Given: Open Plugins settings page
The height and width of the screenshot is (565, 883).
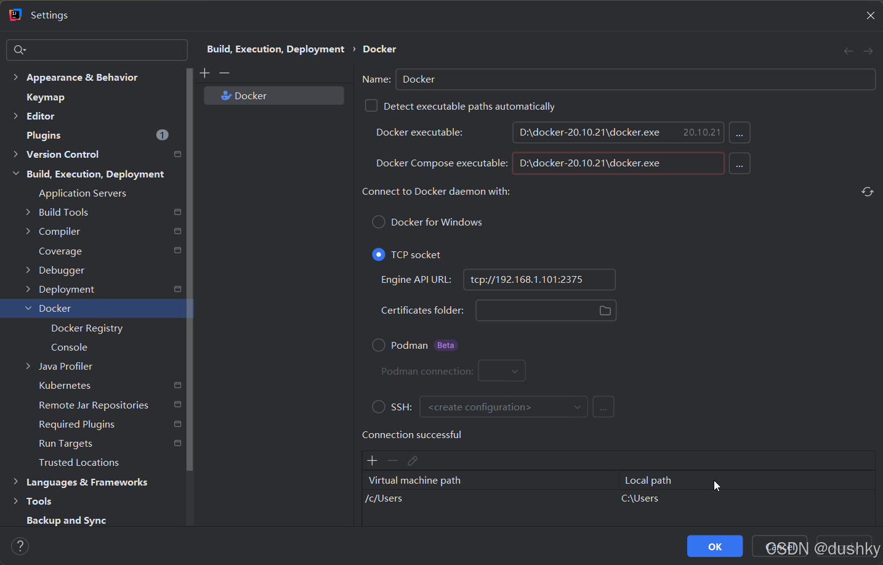Looking at the screenshot, I should pos(44,135).
